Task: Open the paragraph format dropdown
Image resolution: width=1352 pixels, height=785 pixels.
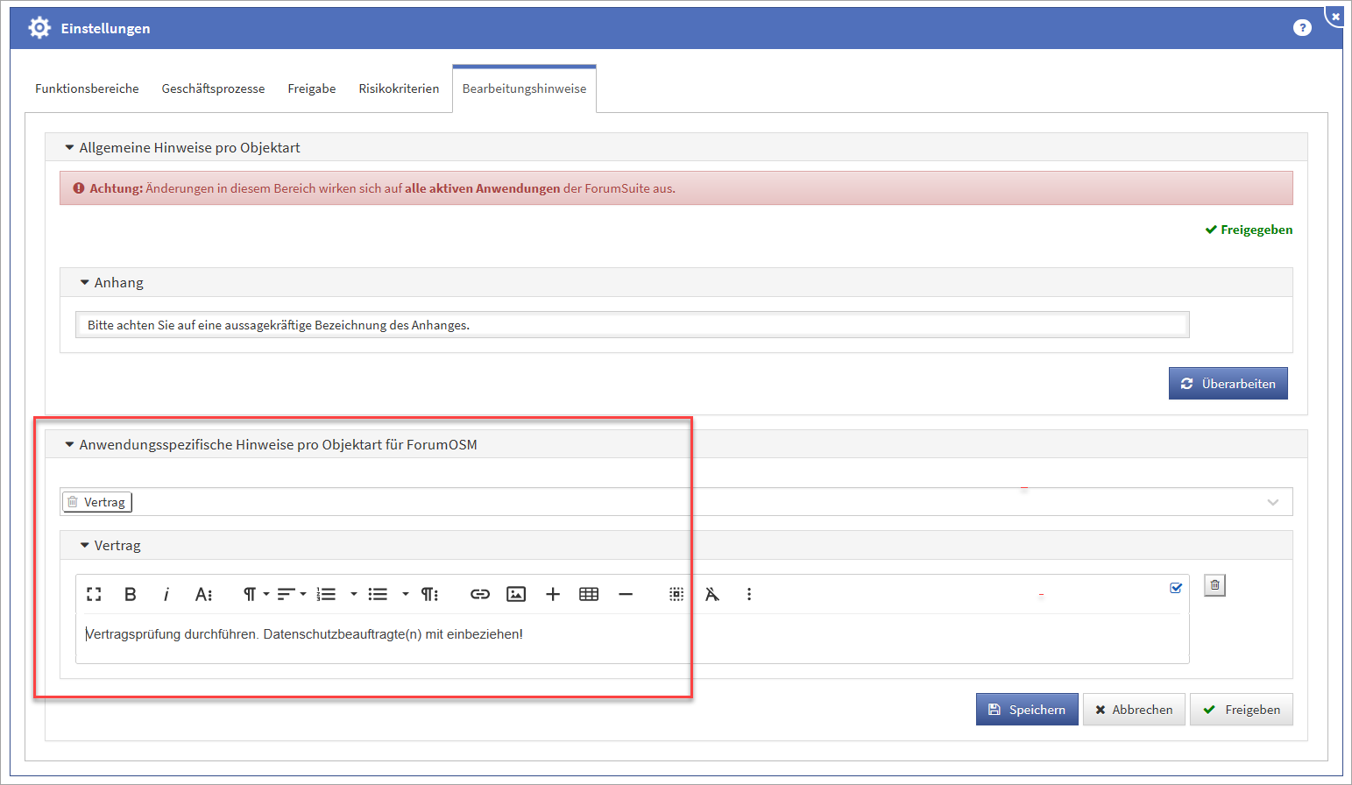Action: (x=254, y=594)
